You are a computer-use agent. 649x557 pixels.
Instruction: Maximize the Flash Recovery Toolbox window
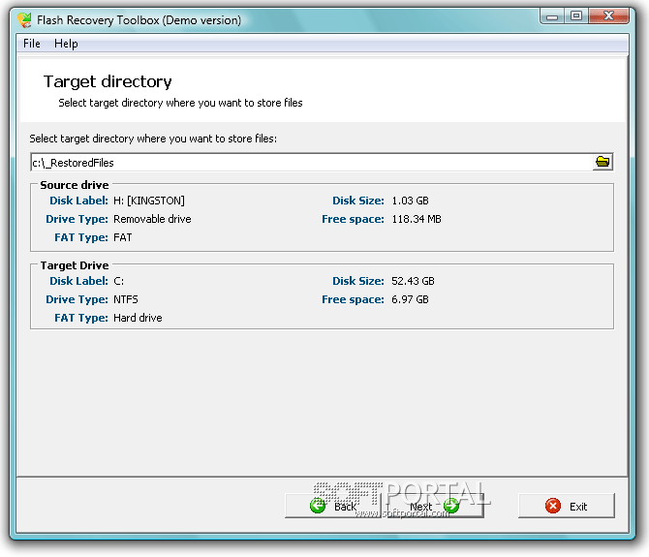[575, 16]
